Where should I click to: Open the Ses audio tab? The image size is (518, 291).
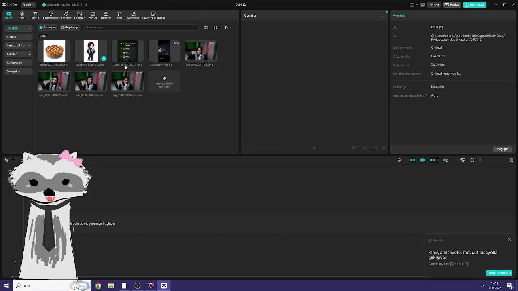pos(22,15)
